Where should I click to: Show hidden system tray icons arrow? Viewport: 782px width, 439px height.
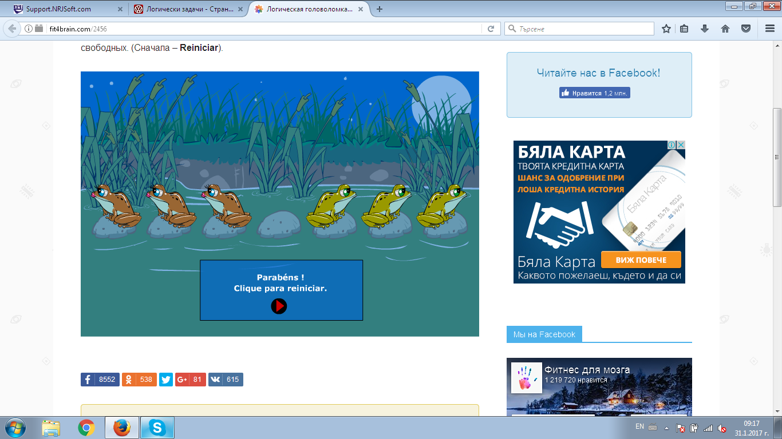[666, 428]
